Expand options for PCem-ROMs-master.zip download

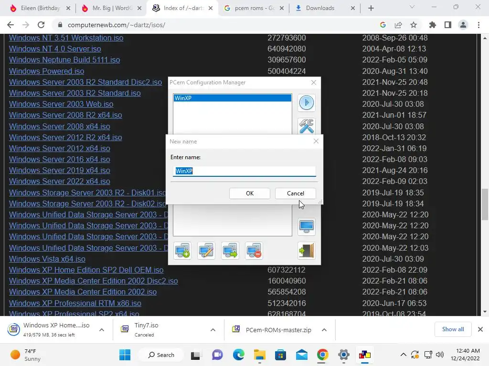(x=324, y=330)
